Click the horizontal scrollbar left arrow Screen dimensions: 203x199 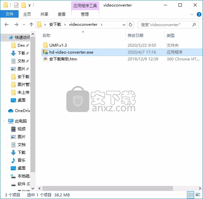pos(39,188)
